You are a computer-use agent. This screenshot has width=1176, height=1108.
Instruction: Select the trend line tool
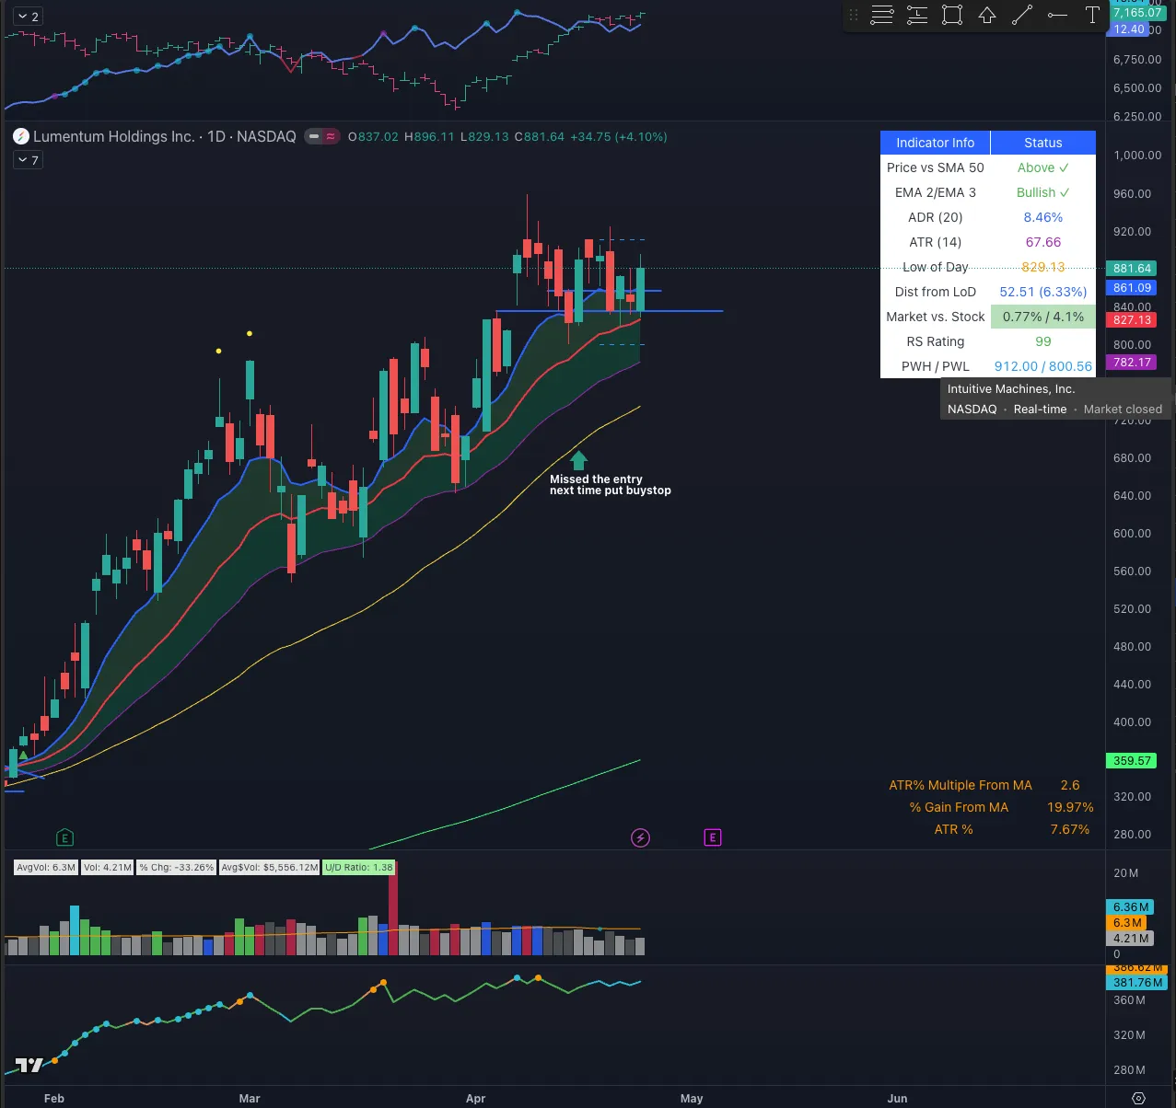pyautogui.click(x=1022, y=15)
